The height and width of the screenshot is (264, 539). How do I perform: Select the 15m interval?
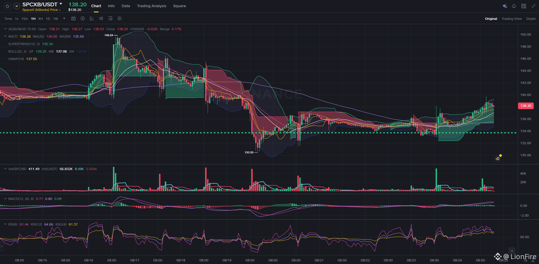[x=25, y=19]
